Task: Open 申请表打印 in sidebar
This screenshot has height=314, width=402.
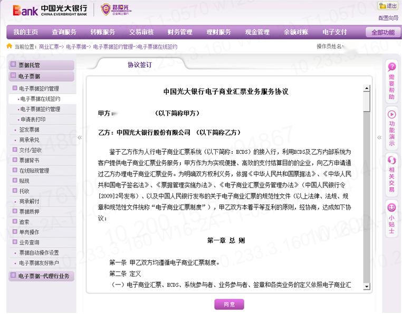Action: point(33,120)
